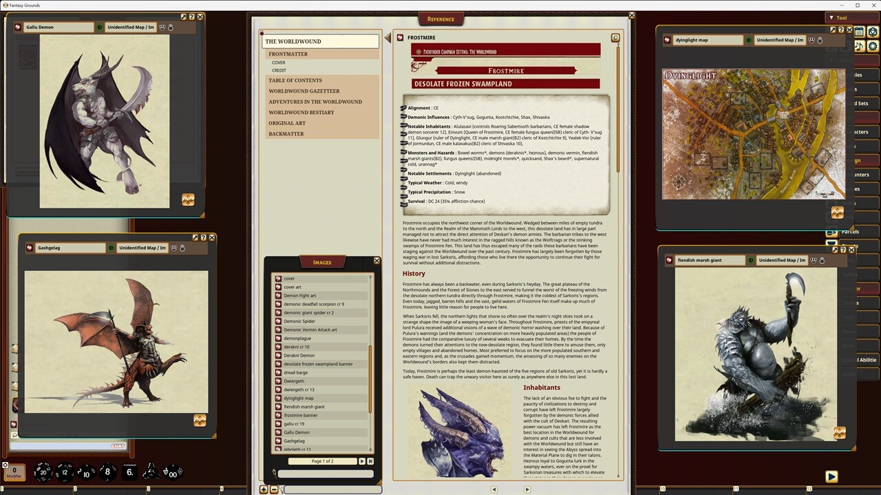Click the search field below the Images list
Screen dimensions: 881x495
(325, 472)
